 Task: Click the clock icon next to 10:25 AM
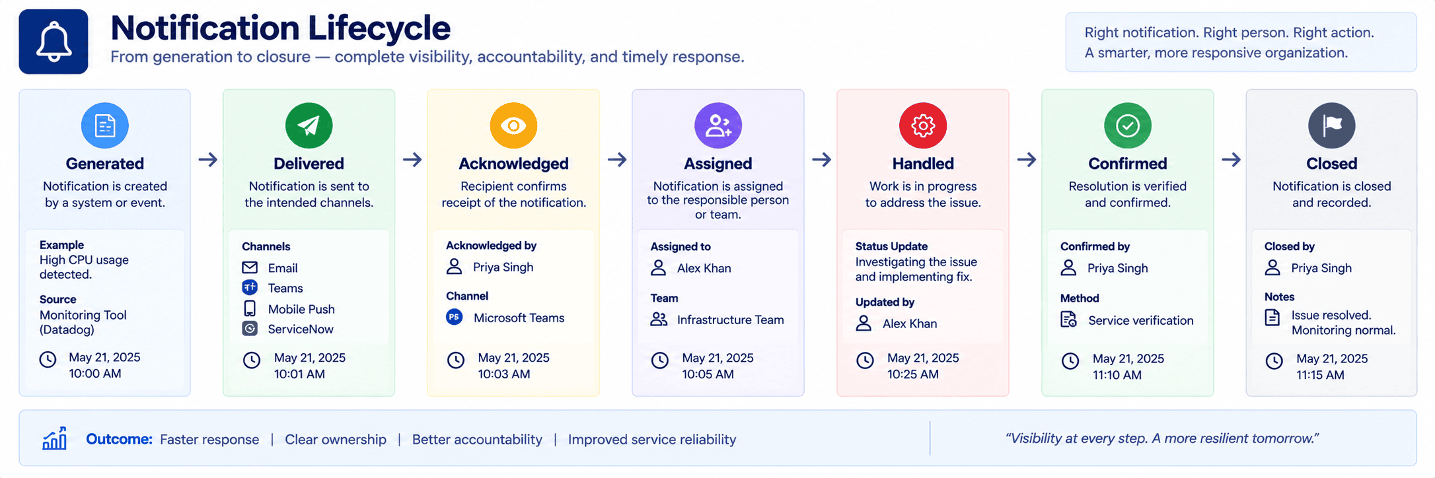(x=865, y=360)
